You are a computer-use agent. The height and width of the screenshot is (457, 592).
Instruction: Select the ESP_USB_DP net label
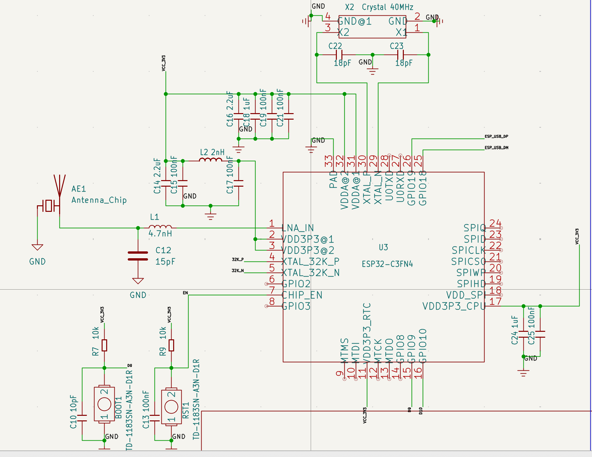(x=496, y=136)
